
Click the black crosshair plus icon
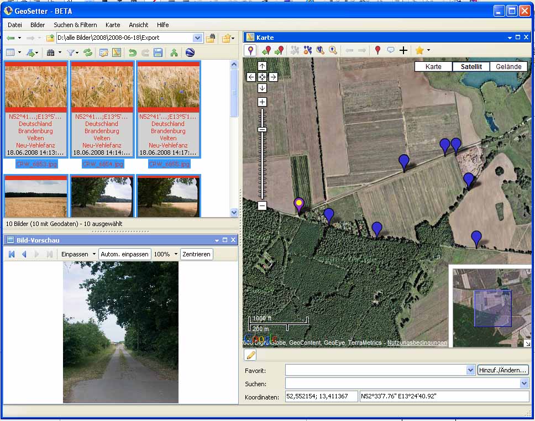(403, 50)
